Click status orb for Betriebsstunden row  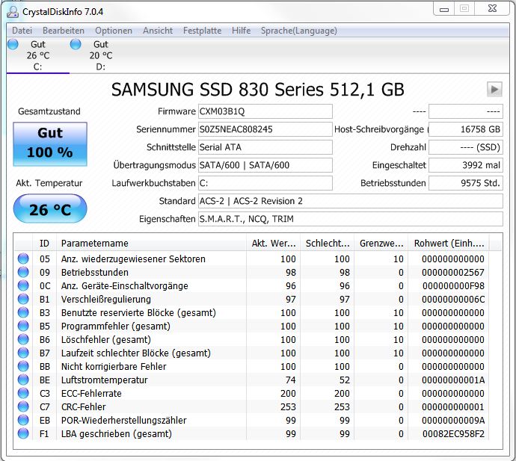point(23,272)
